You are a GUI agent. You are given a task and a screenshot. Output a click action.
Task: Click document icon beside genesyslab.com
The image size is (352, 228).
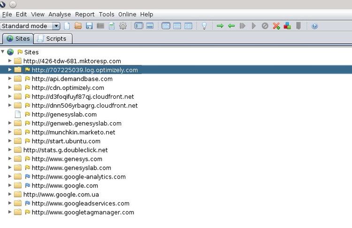coord(18,114)
